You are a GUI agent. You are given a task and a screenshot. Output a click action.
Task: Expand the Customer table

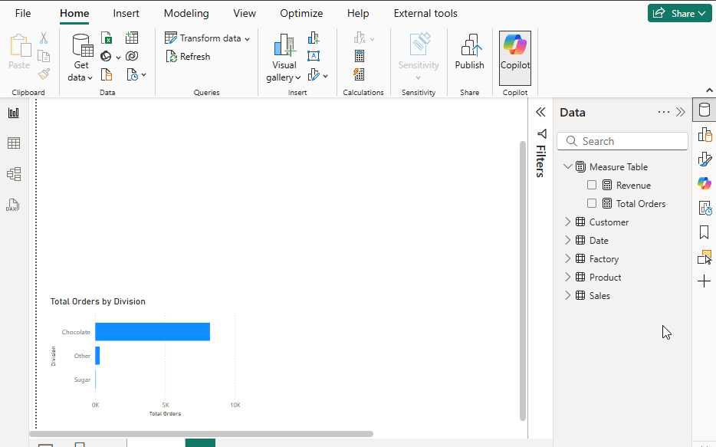point(567,222)
